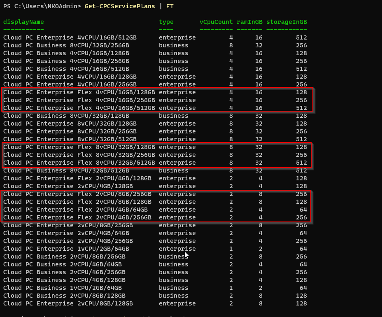Select Cloud PC Enterprise 8vCPU/32GB/256GB name
The height and width of the screenshot is (317, 382).
[x=70, y=131]
